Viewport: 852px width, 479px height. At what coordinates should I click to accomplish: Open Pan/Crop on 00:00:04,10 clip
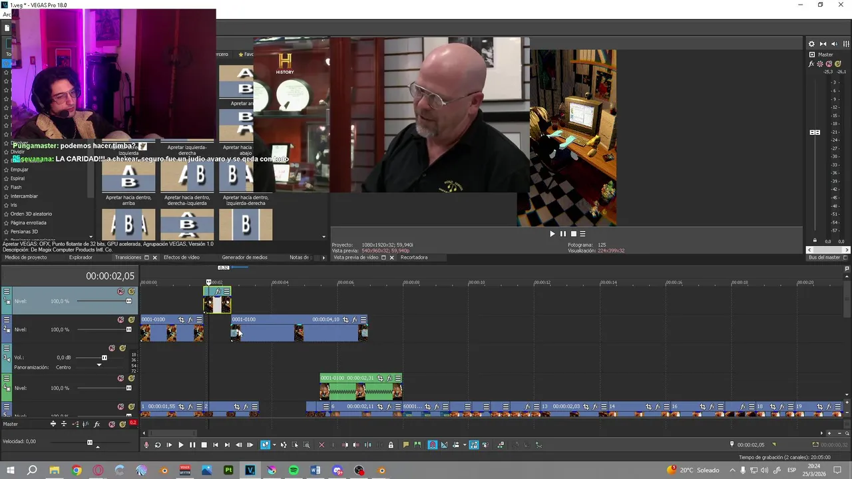pyautogui.click(x=345, y=320)
